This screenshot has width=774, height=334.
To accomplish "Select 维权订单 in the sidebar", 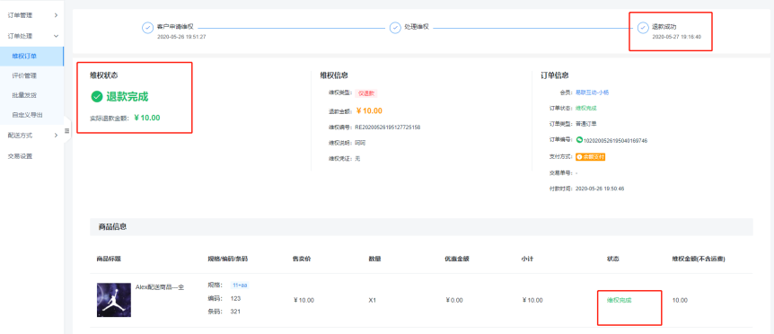I will click(31, 57).
